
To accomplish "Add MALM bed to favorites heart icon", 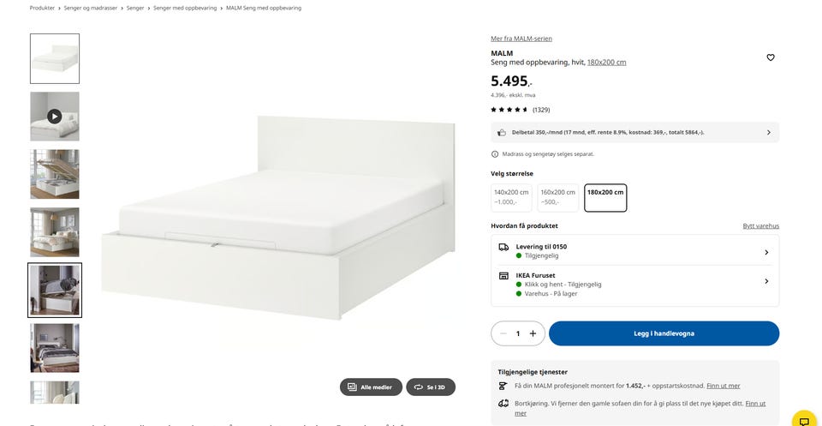I will coord(770,57).
